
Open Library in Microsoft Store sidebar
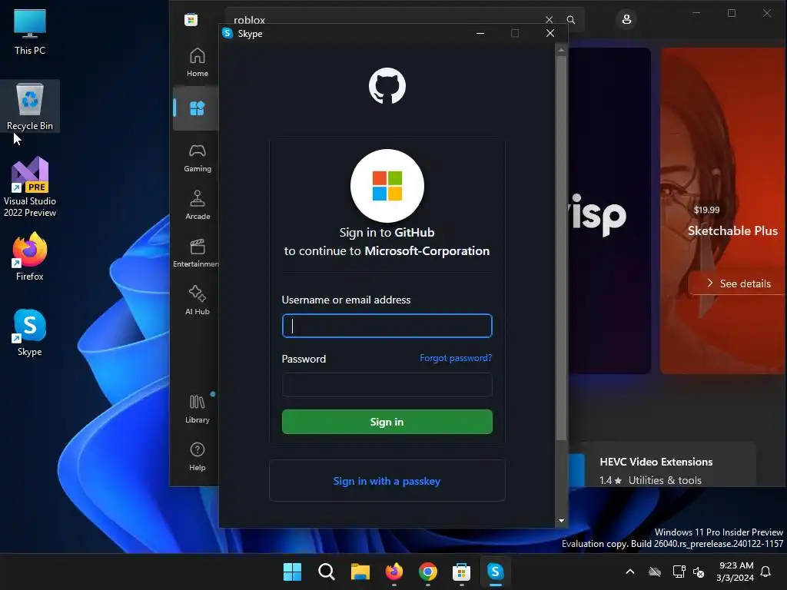tap(198, 409)
